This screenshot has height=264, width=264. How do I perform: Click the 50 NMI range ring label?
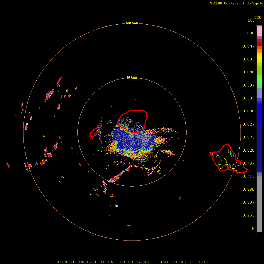pos(132,77)
